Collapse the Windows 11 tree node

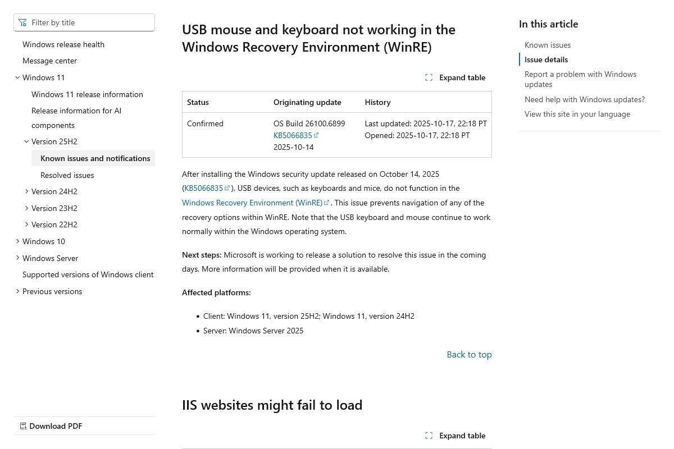click(x=17, y=77)
